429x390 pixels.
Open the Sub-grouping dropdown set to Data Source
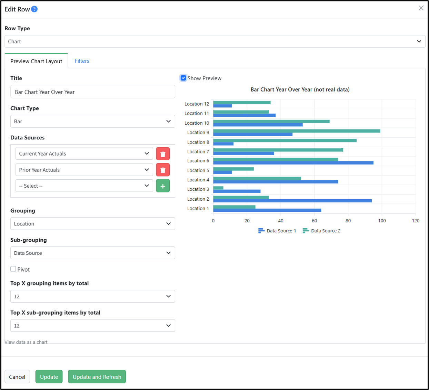(93, 253)
